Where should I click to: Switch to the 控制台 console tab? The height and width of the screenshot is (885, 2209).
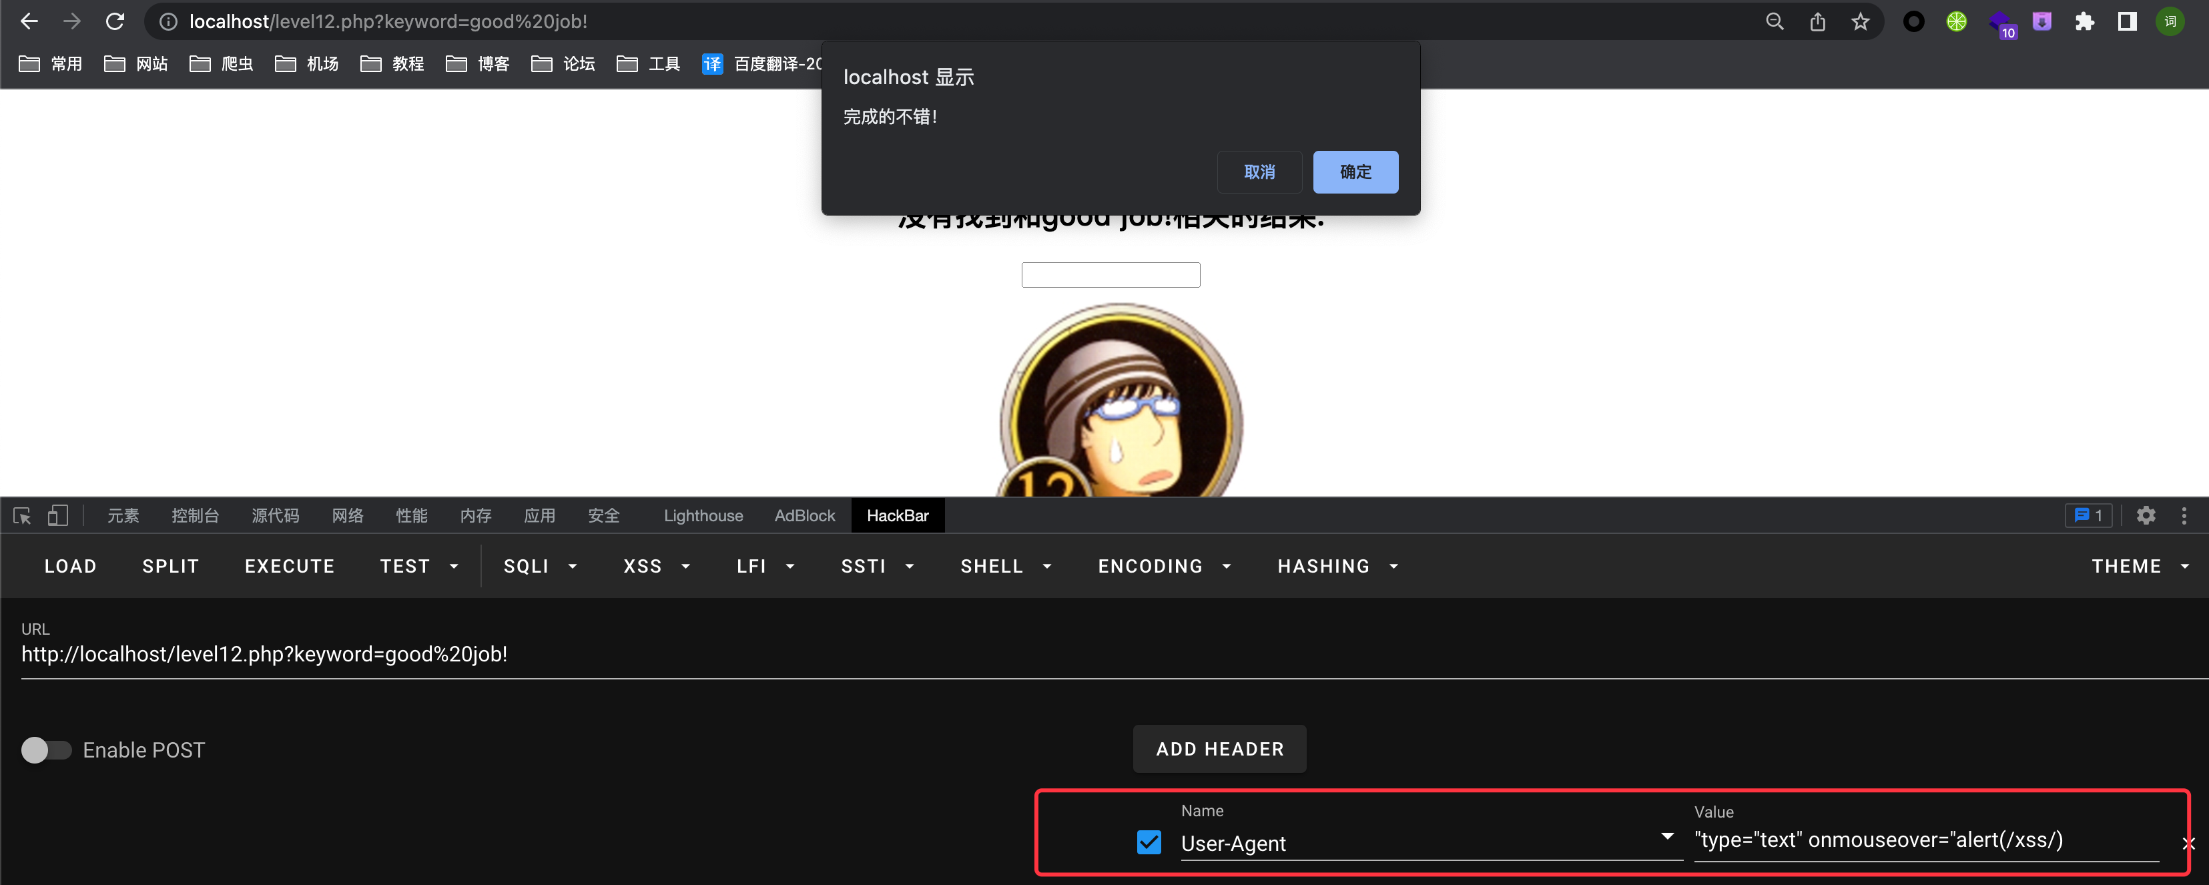pos(195,515)
